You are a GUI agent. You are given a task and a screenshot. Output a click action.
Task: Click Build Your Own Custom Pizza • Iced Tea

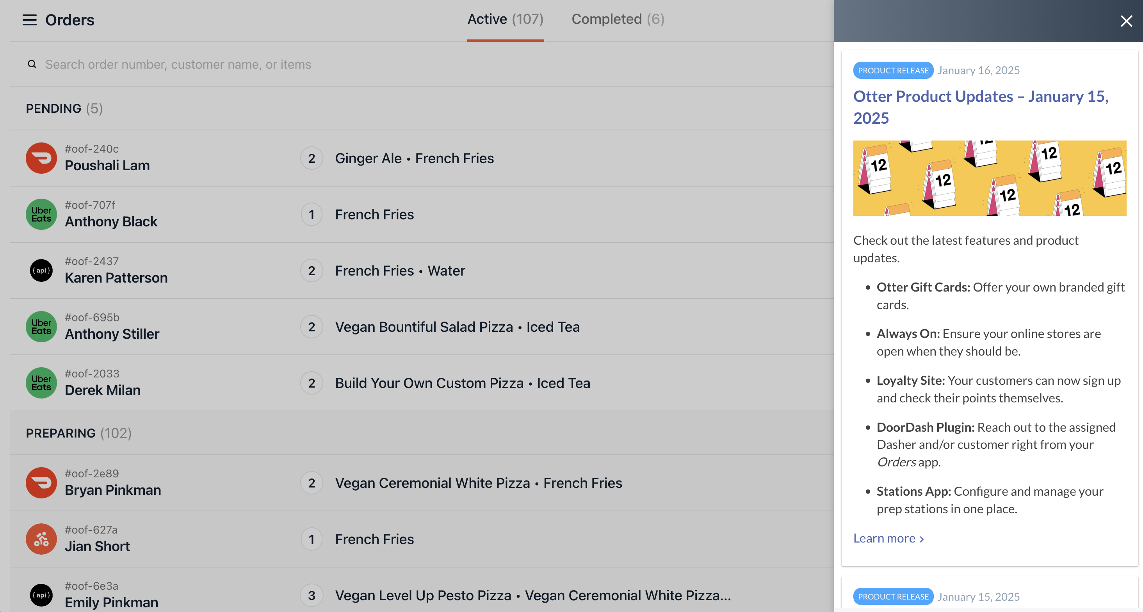pyautogui.click(x=462, y=383)
